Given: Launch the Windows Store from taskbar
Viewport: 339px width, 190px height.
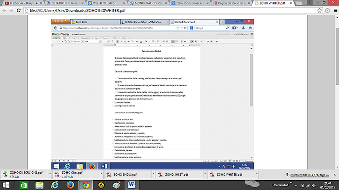Looking at the screenshot, I should (x=24, y=185).
